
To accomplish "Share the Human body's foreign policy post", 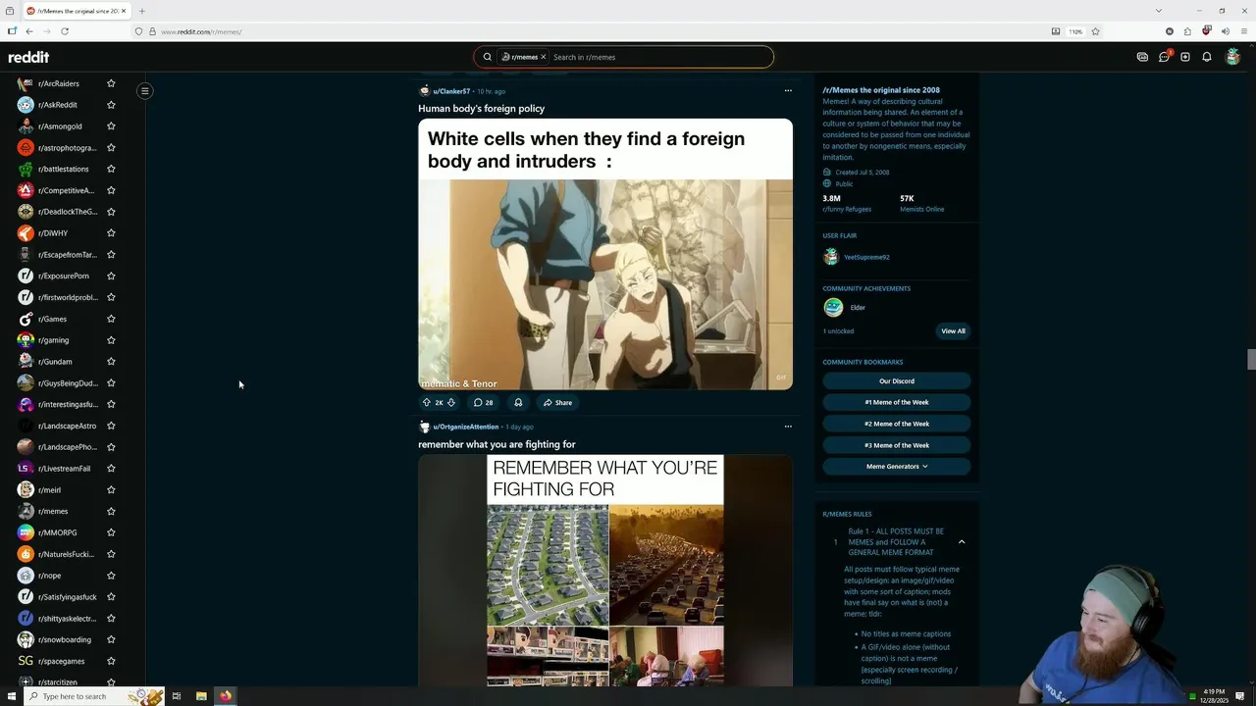I will pos(558,403).
